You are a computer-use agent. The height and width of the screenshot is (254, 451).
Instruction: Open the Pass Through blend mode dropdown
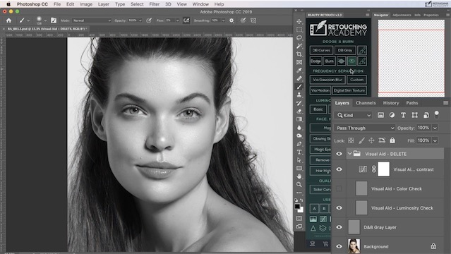pos(365,128)
